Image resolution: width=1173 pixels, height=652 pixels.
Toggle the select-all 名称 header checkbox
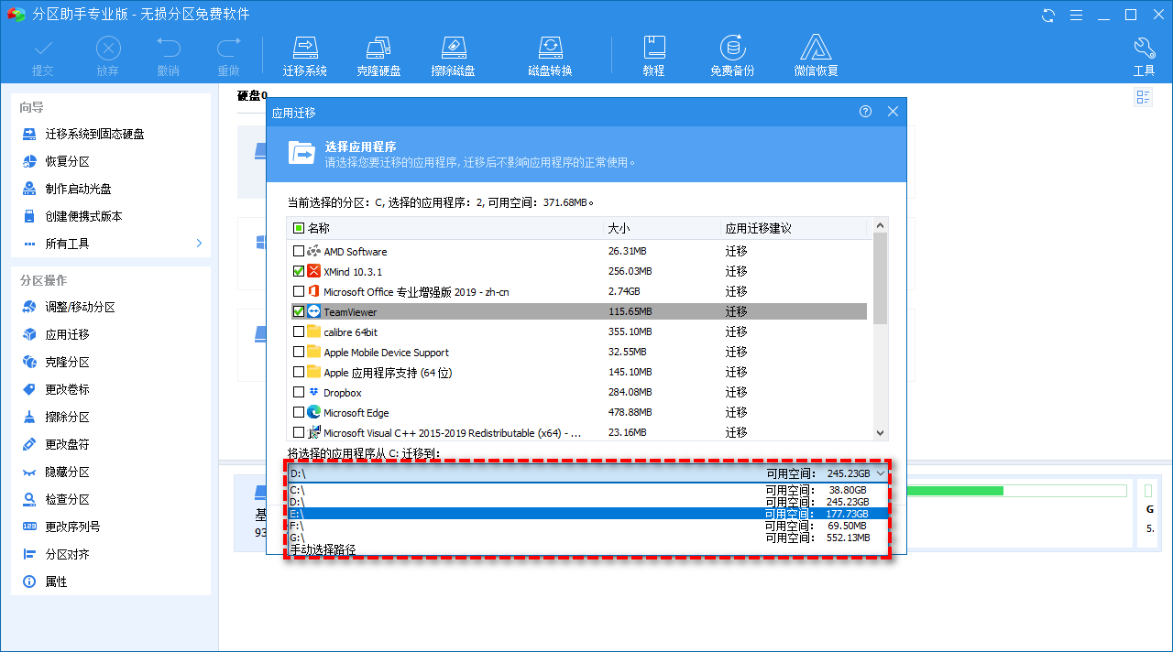[x=299, y=228]
